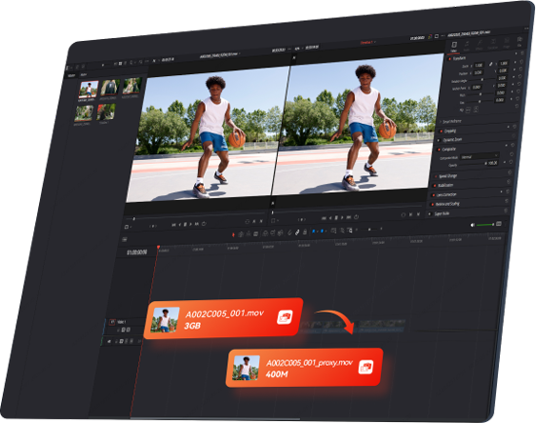Image resolution: width=536 pixels, height=423 pixels.
Task: Reset the Composite section with its reset icon
Action: coord(512,145)
